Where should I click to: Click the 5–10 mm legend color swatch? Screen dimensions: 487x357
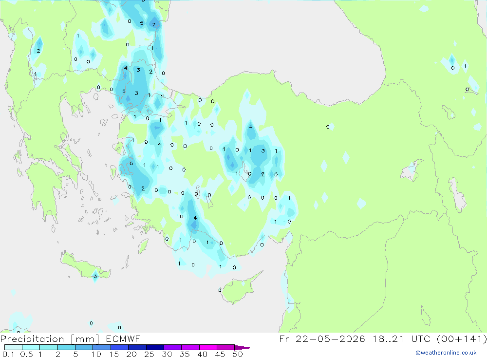tap(84, 347)
